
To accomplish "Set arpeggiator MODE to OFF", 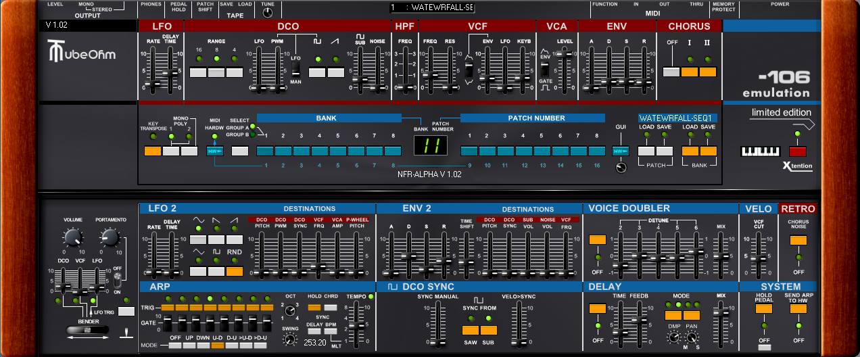I will (x=175, y=345).
